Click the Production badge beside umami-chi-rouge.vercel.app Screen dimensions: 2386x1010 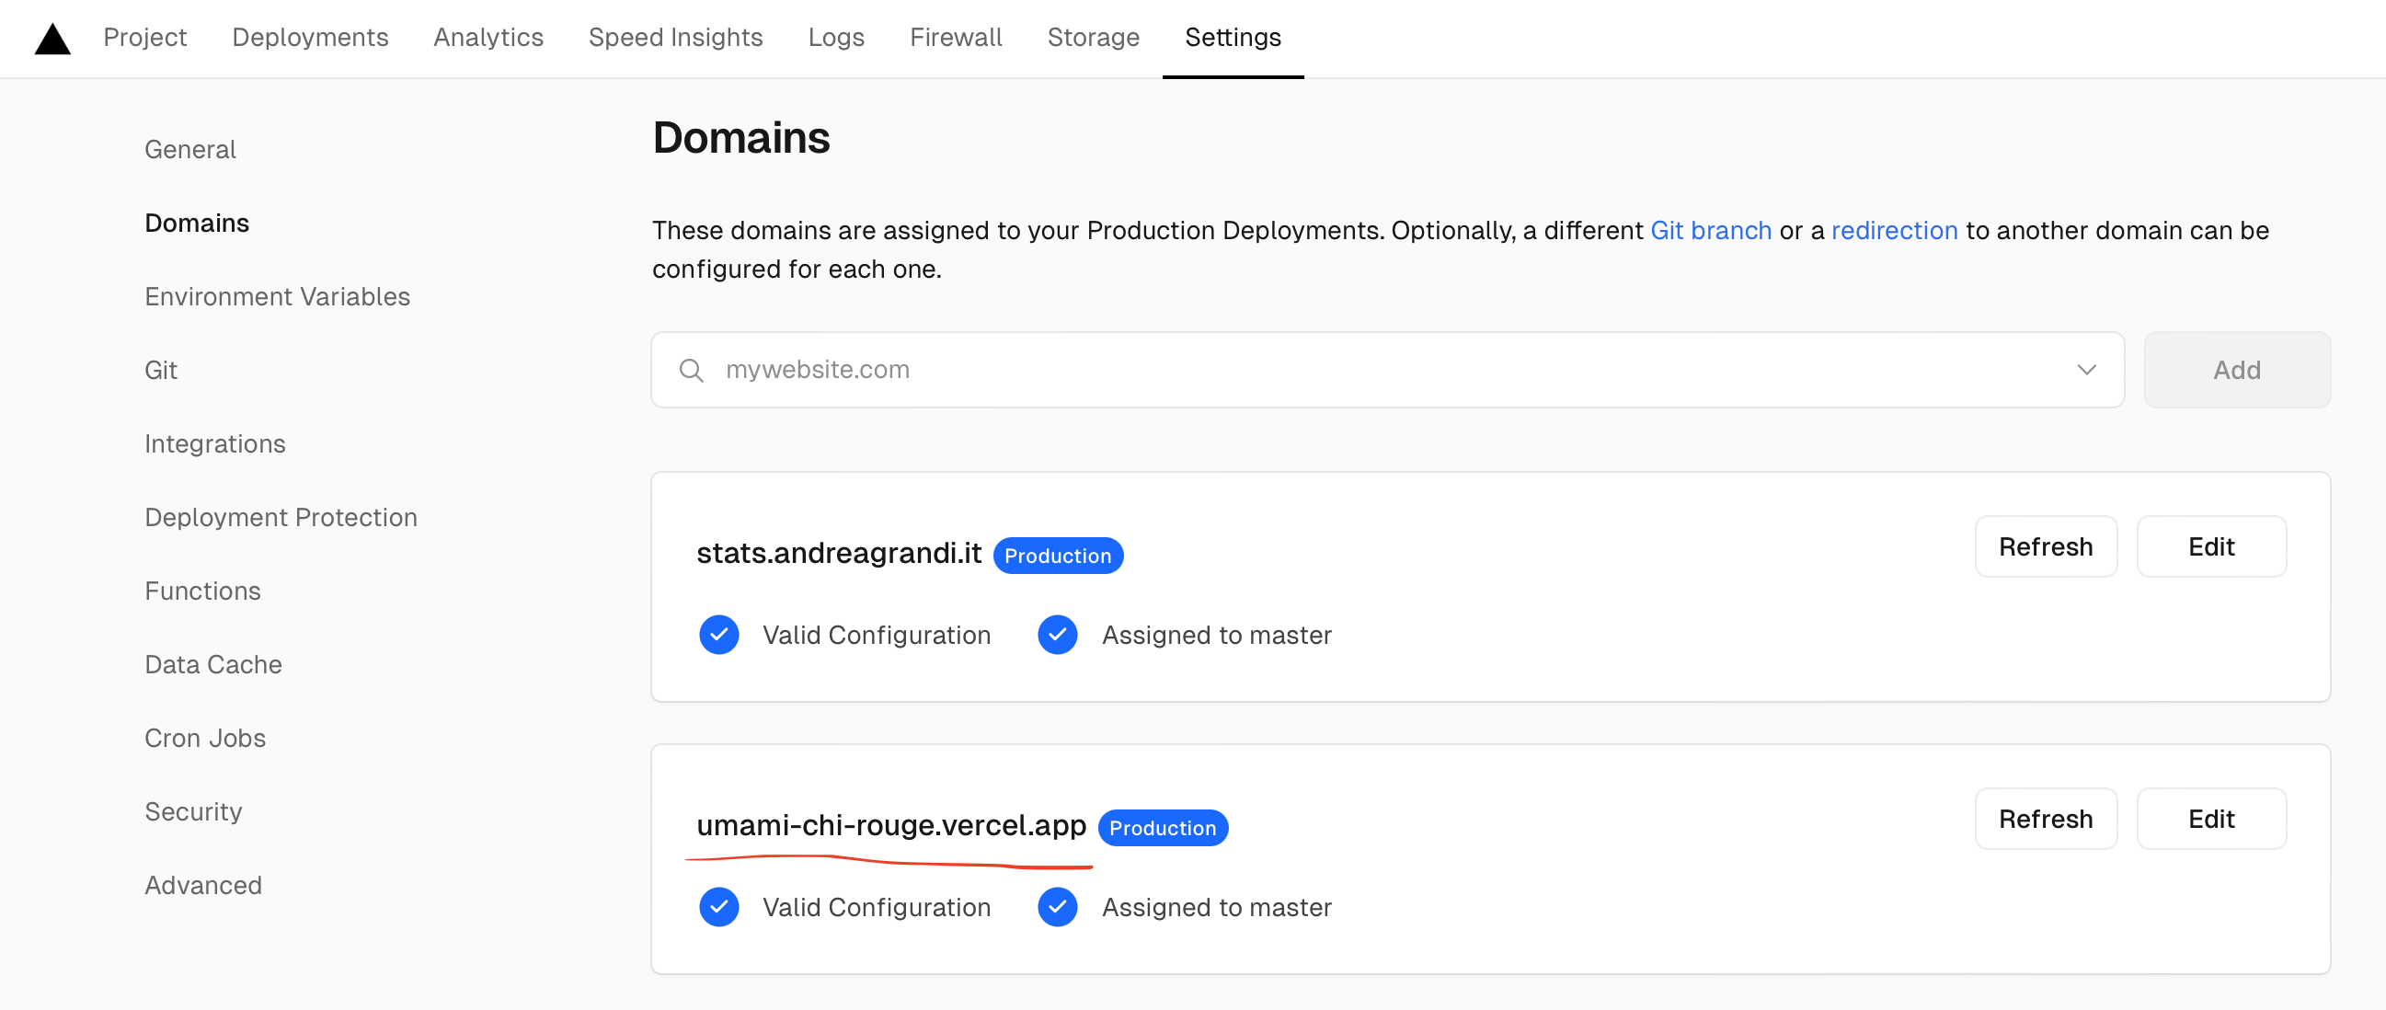coord(1163,829)
